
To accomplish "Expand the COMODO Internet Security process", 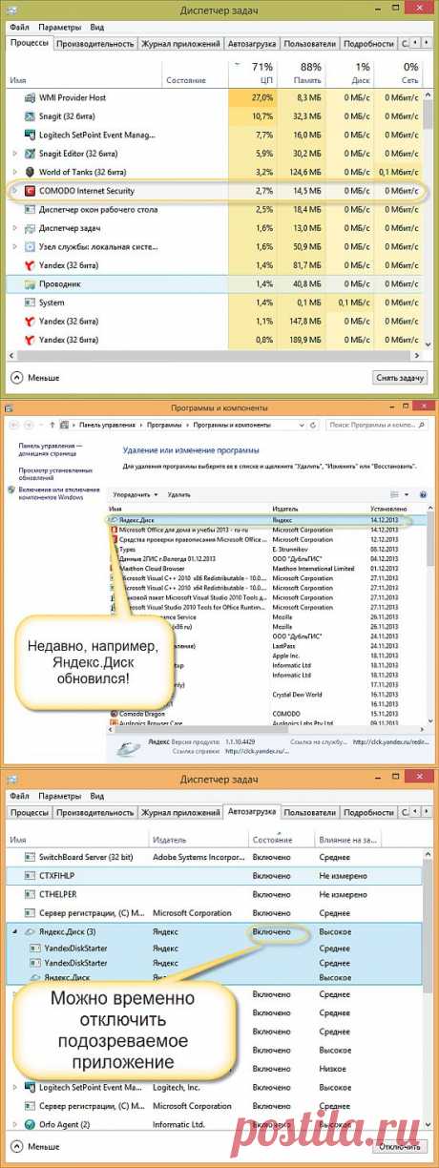I will click(14, 191).
